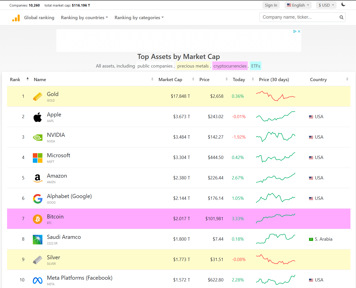Click the Google logo icon
The width and height of the screenshot is (356, 288).
[38, 199]
